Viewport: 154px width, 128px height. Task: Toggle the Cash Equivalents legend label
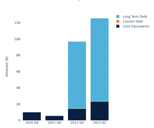click(x=136, y=26)
